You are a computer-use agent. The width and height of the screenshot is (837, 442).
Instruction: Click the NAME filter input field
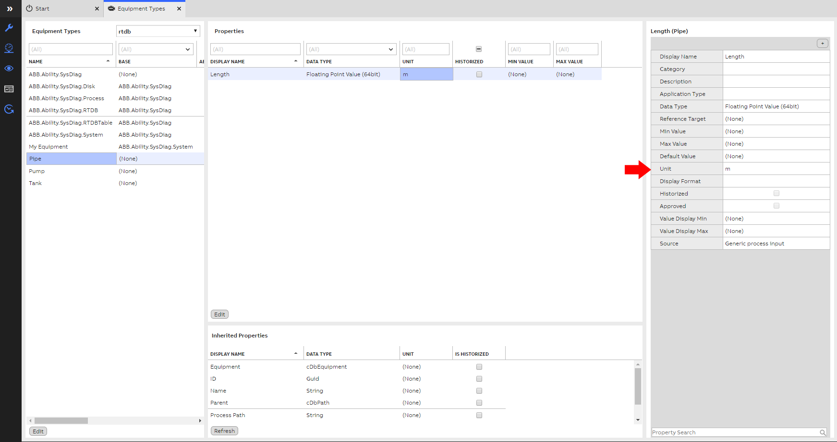[x=71, y=49]
